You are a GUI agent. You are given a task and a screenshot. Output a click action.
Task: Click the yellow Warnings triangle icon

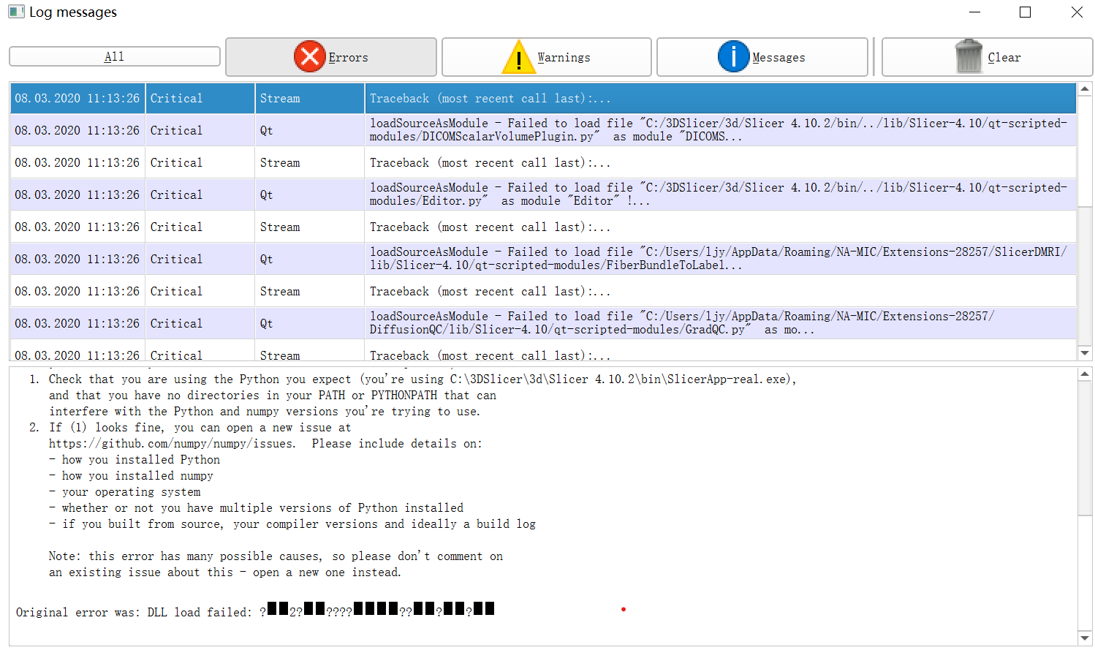519,56
